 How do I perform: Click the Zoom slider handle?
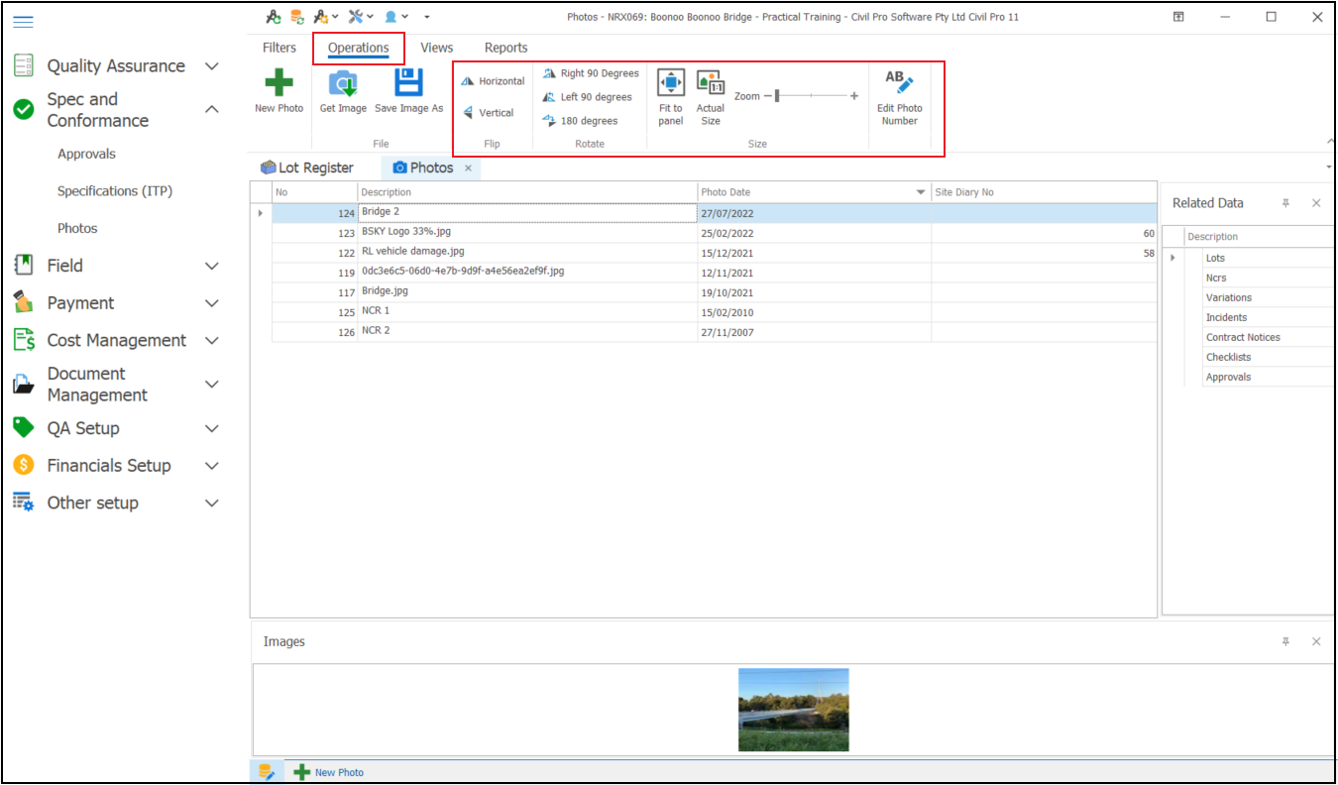[x=778, y=96]
